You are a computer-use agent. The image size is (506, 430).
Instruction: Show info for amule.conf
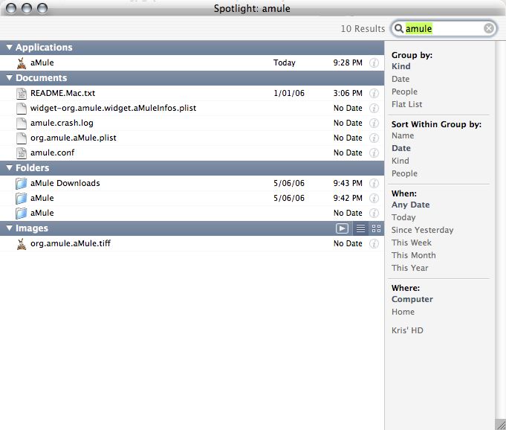pos(374,153)
